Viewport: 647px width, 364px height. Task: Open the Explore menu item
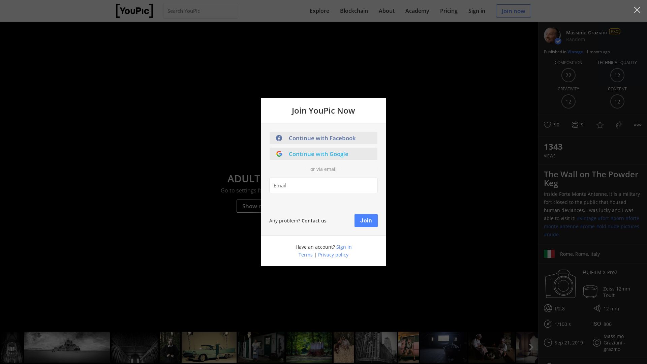click(319, 11)
